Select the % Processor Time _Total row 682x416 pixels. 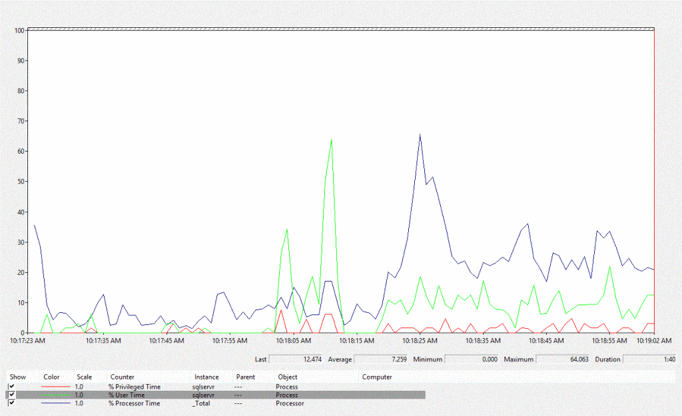coord(134,403)
